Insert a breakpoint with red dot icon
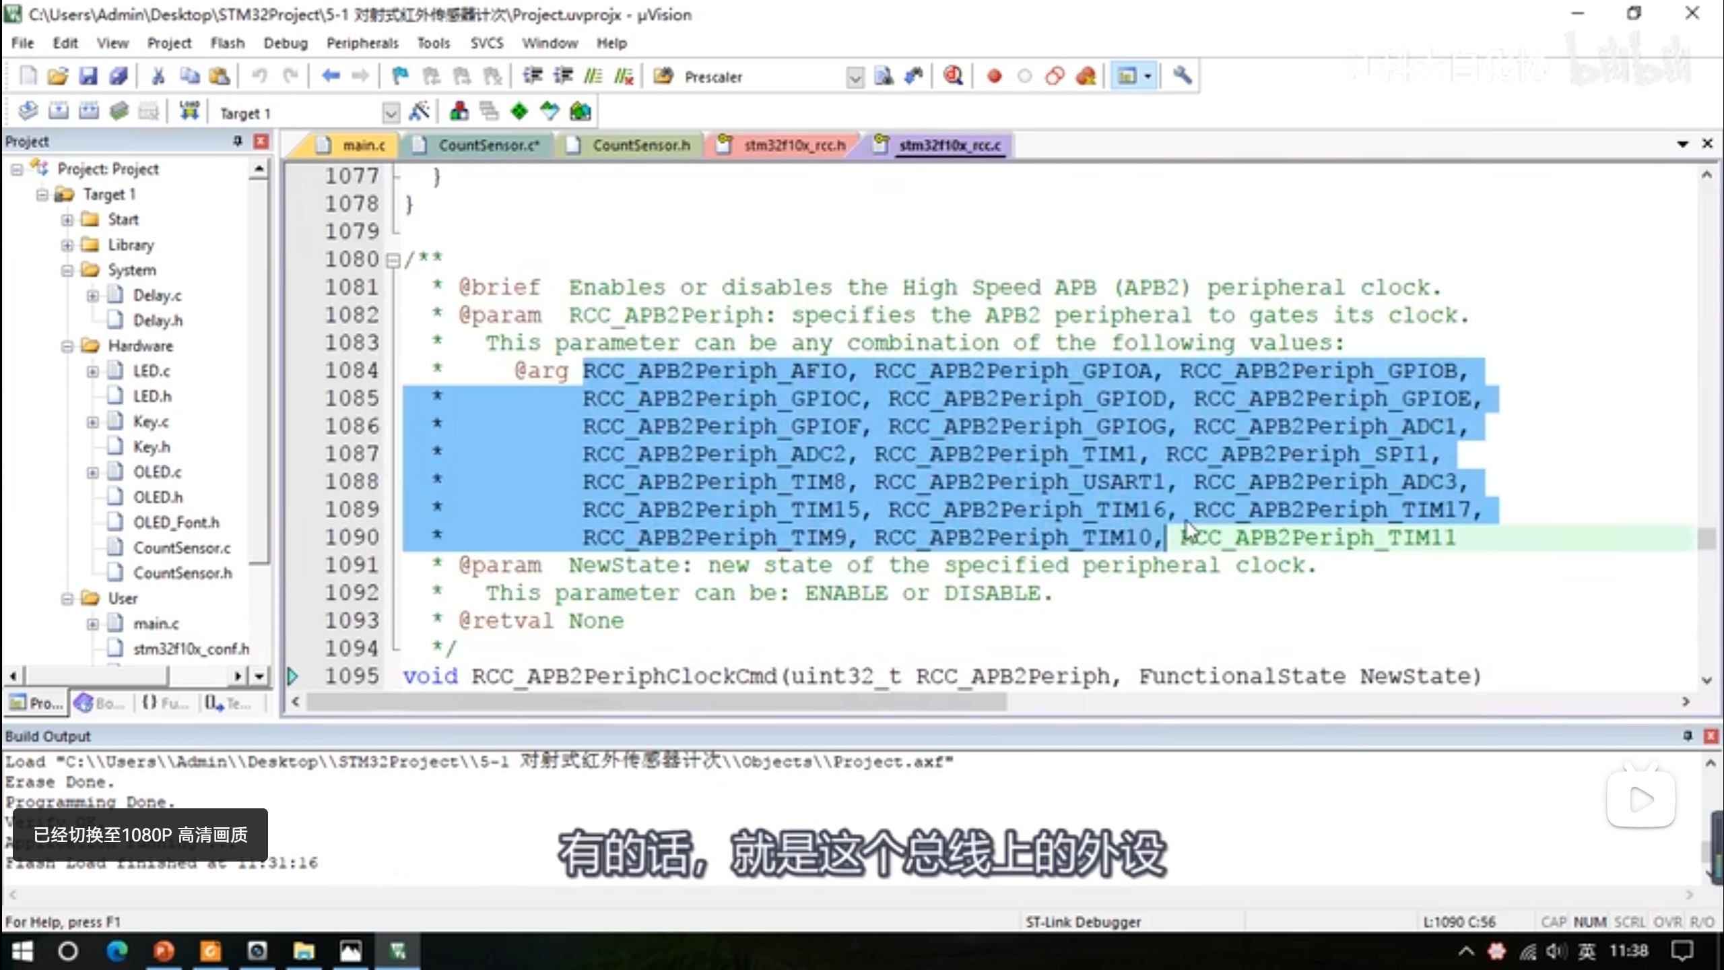The image size is (1724, 970). (994, 76)
